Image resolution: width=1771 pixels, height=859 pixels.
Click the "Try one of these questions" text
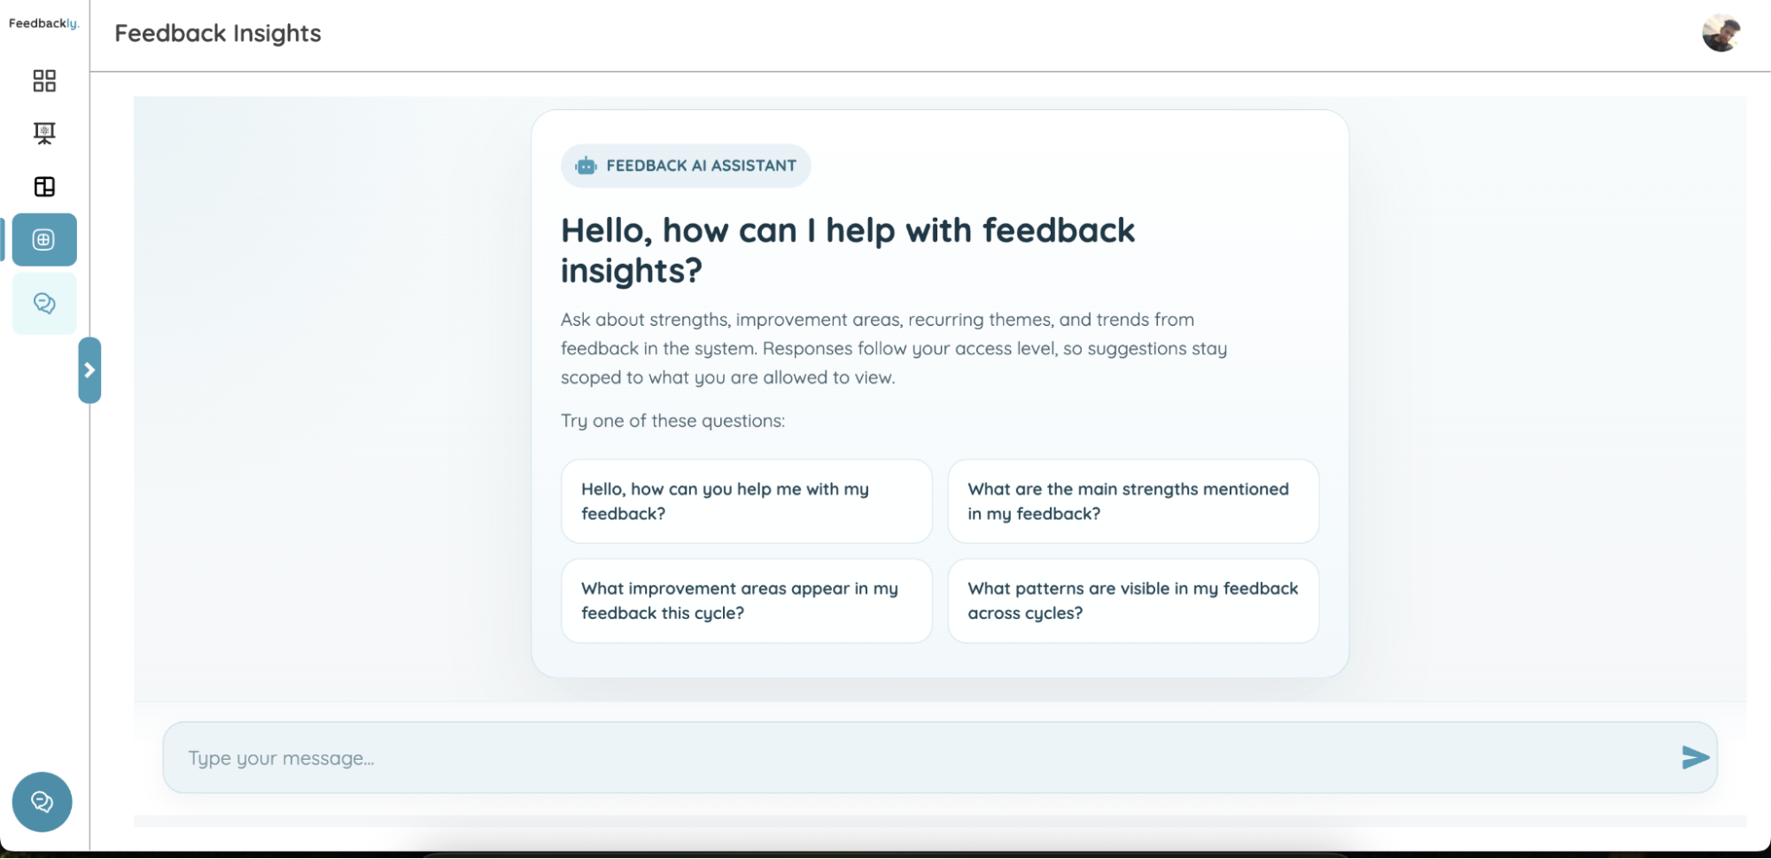point(672,421)
